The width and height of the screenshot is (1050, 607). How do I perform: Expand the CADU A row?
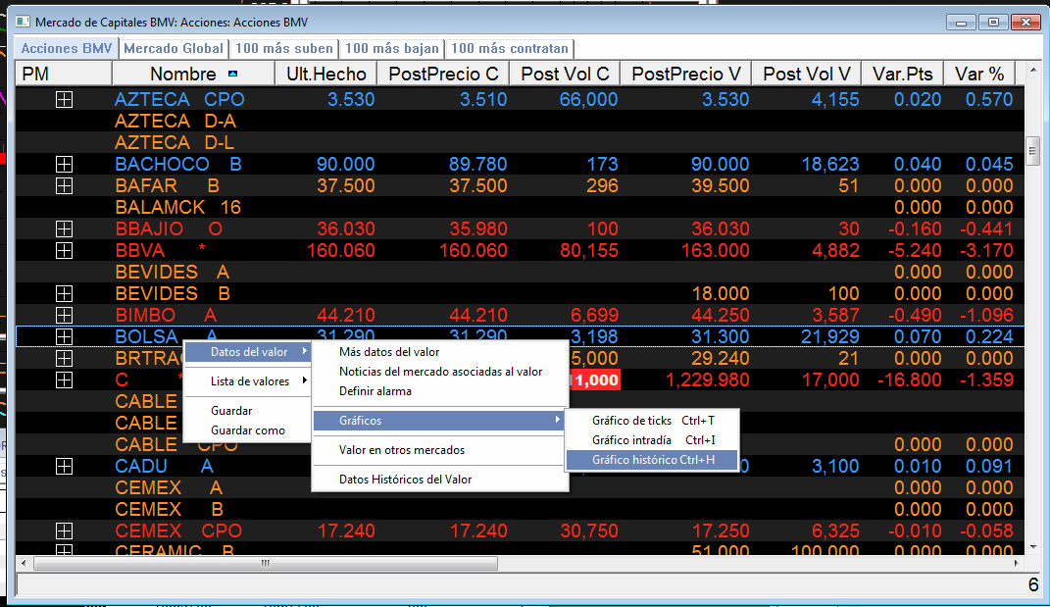[x=65, y=467]
